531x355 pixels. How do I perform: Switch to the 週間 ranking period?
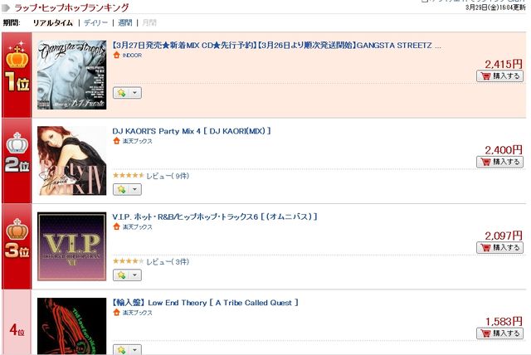(x=125, y=22)
